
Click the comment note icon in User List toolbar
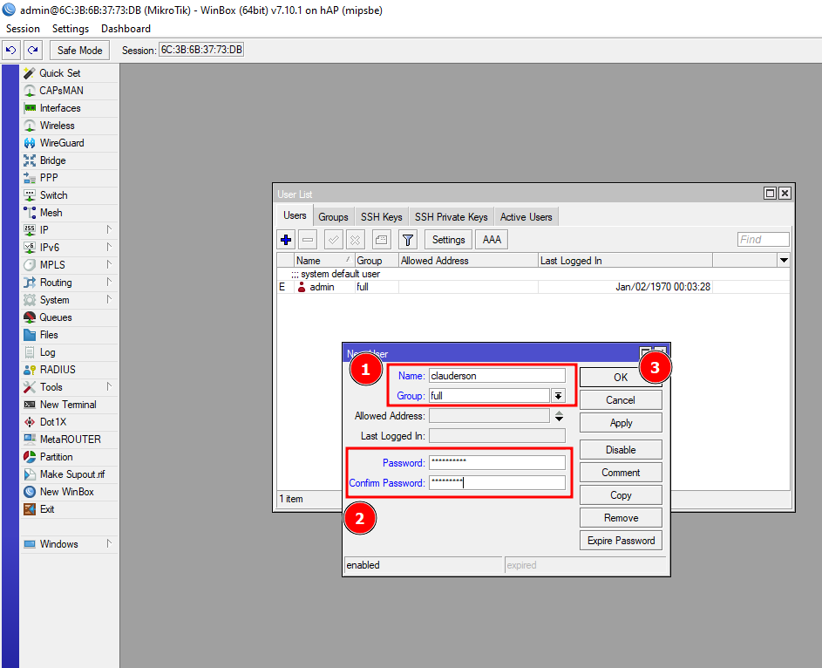pyautogui.click(x=381, y=240)
